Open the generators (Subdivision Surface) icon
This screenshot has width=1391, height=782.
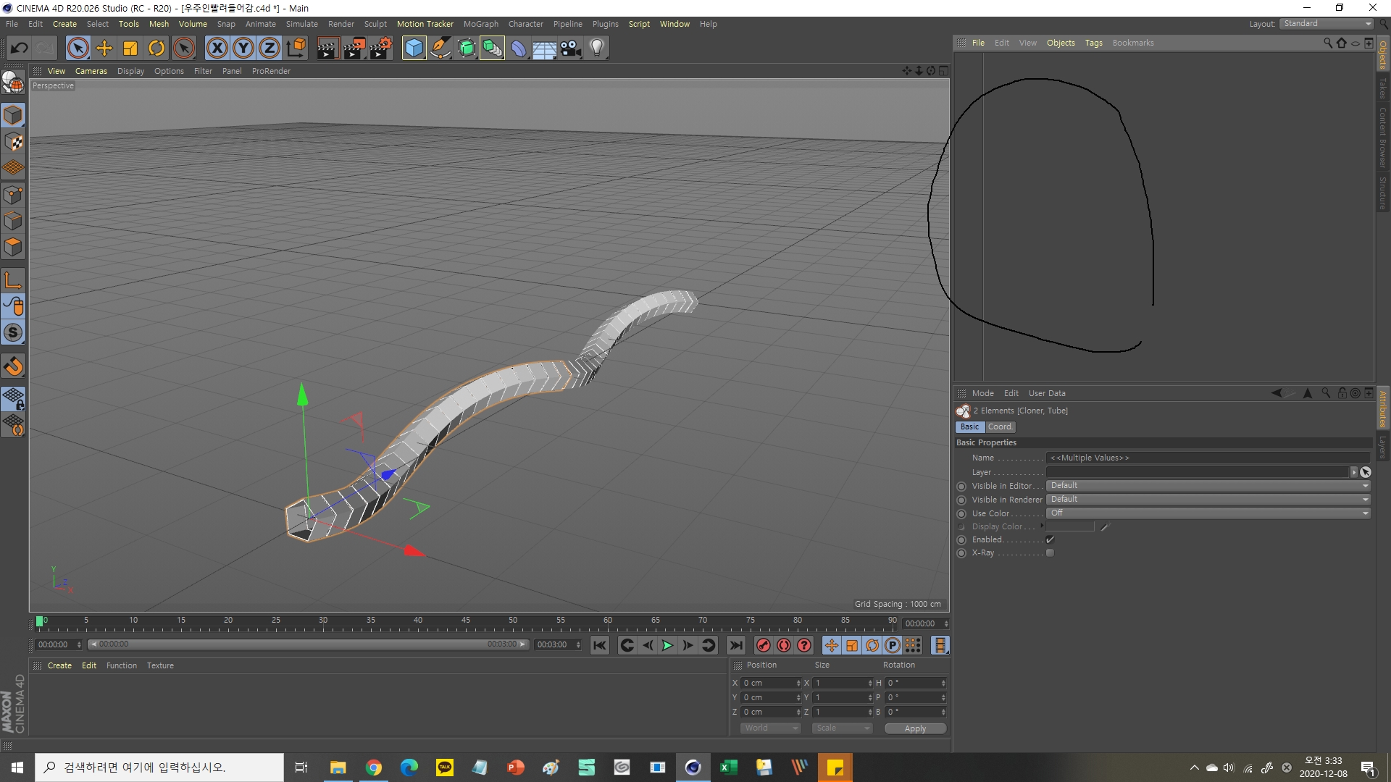466,49
